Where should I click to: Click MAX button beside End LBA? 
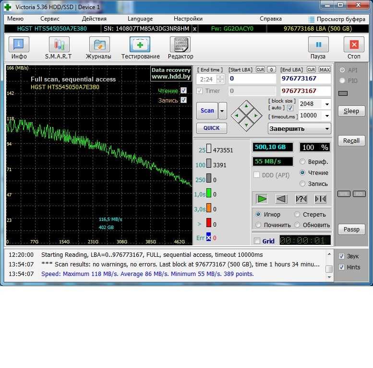point(325,69)
